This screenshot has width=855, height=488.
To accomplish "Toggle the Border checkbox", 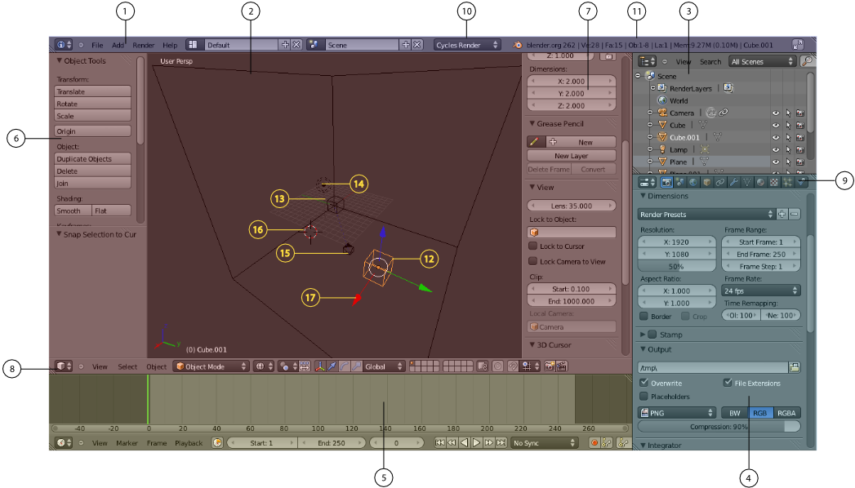I will [643, 316].
